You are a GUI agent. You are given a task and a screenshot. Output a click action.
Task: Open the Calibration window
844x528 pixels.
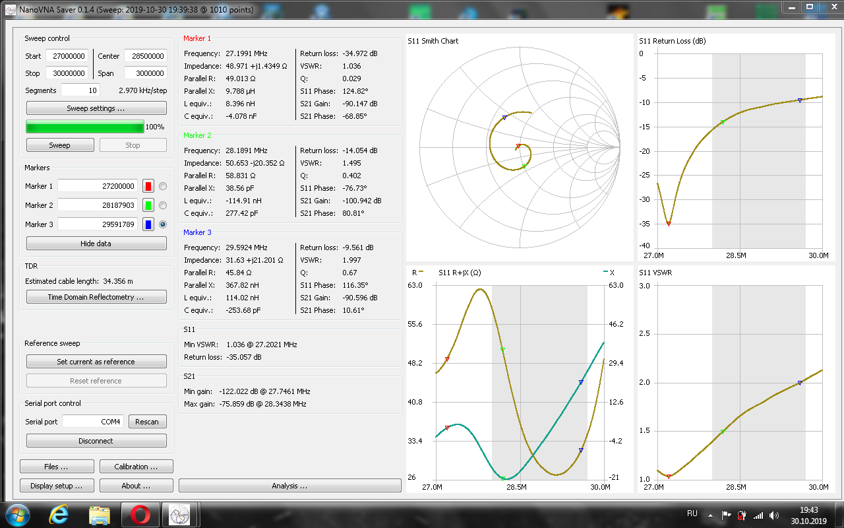coord(136,467)
